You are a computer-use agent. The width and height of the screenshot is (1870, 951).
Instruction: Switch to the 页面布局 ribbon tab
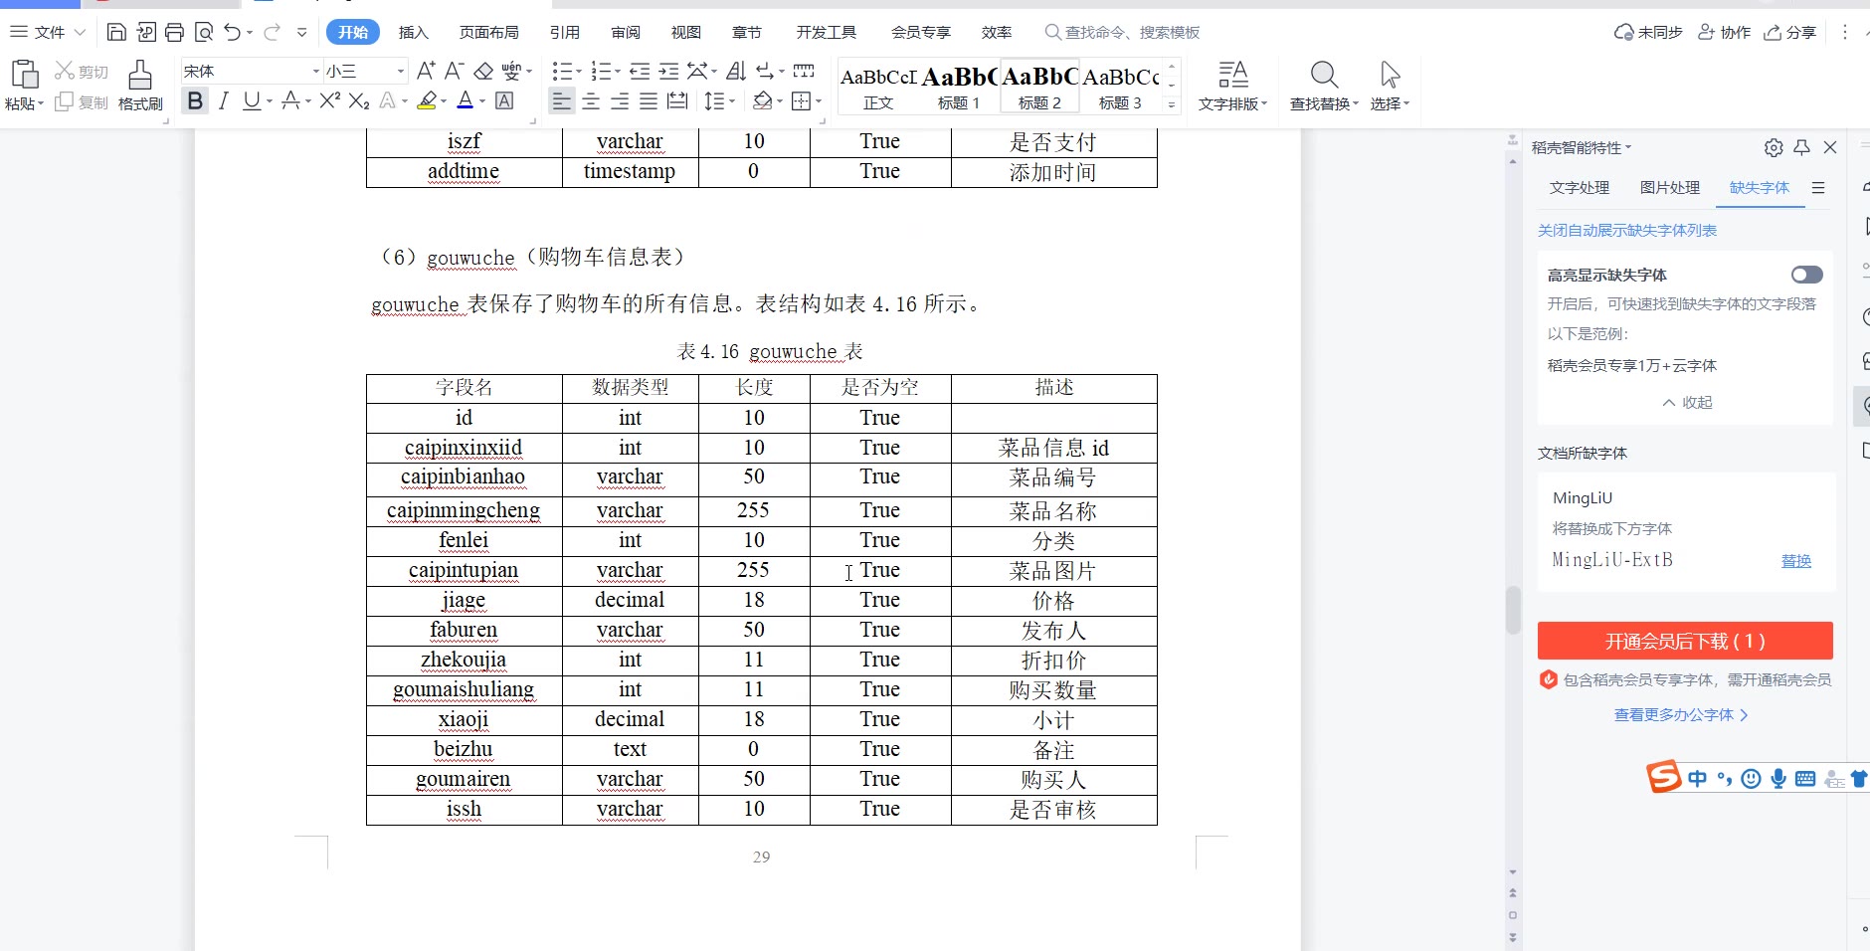point(488,32)
